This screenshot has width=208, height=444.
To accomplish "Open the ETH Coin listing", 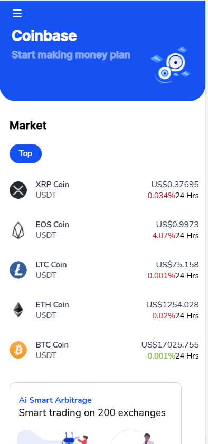I will pos(104,310).
